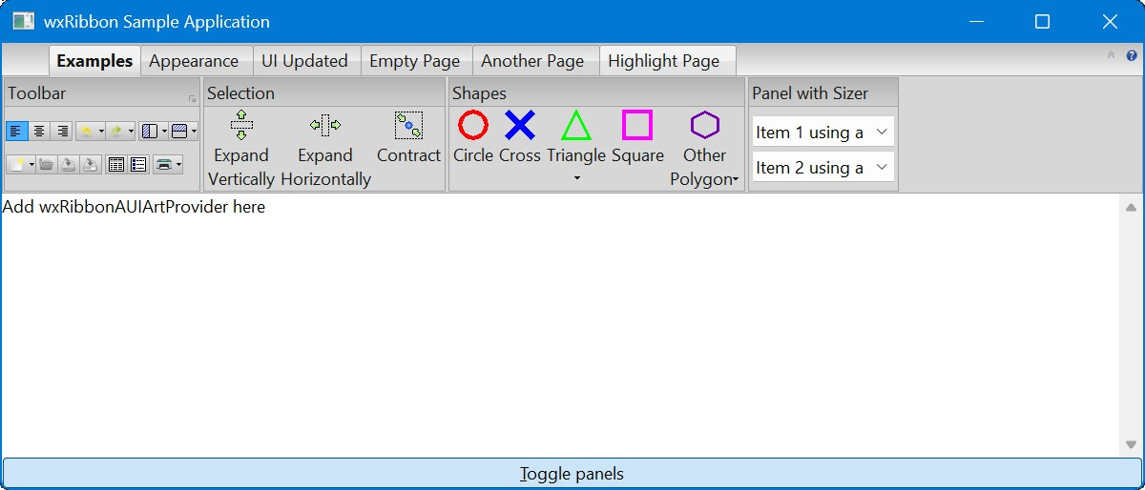Select the align center toolbar button
The height and width of the screenshot is (490, 1145).
[39, 131]
